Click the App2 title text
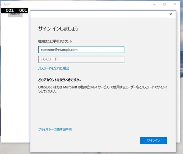 7,4
